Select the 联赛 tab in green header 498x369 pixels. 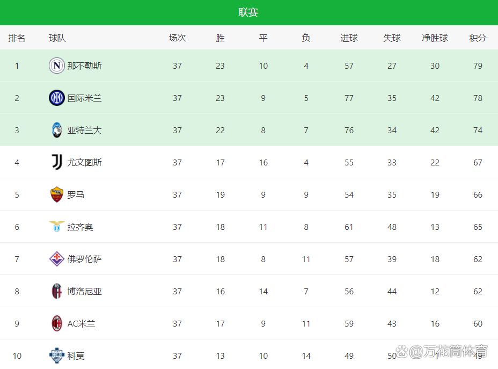pyautogui.click(x=248, y=12)
